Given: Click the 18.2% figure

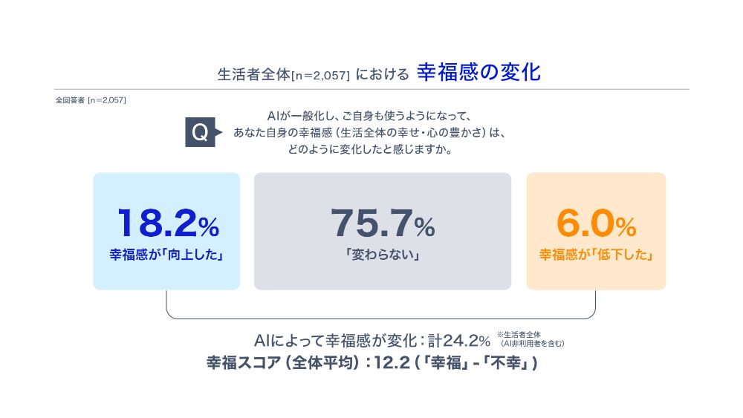Looking at the screenshot, I should (169, 223).
